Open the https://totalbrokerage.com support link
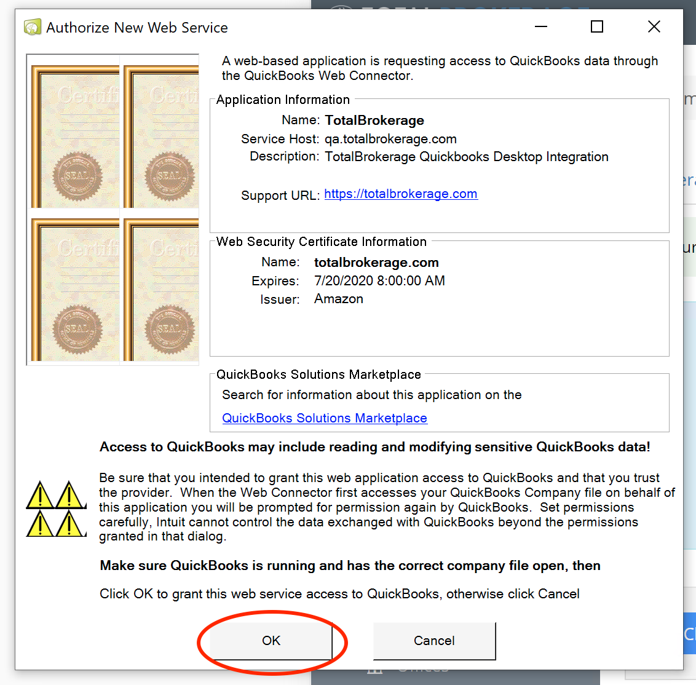 click(x=401, y=194)
